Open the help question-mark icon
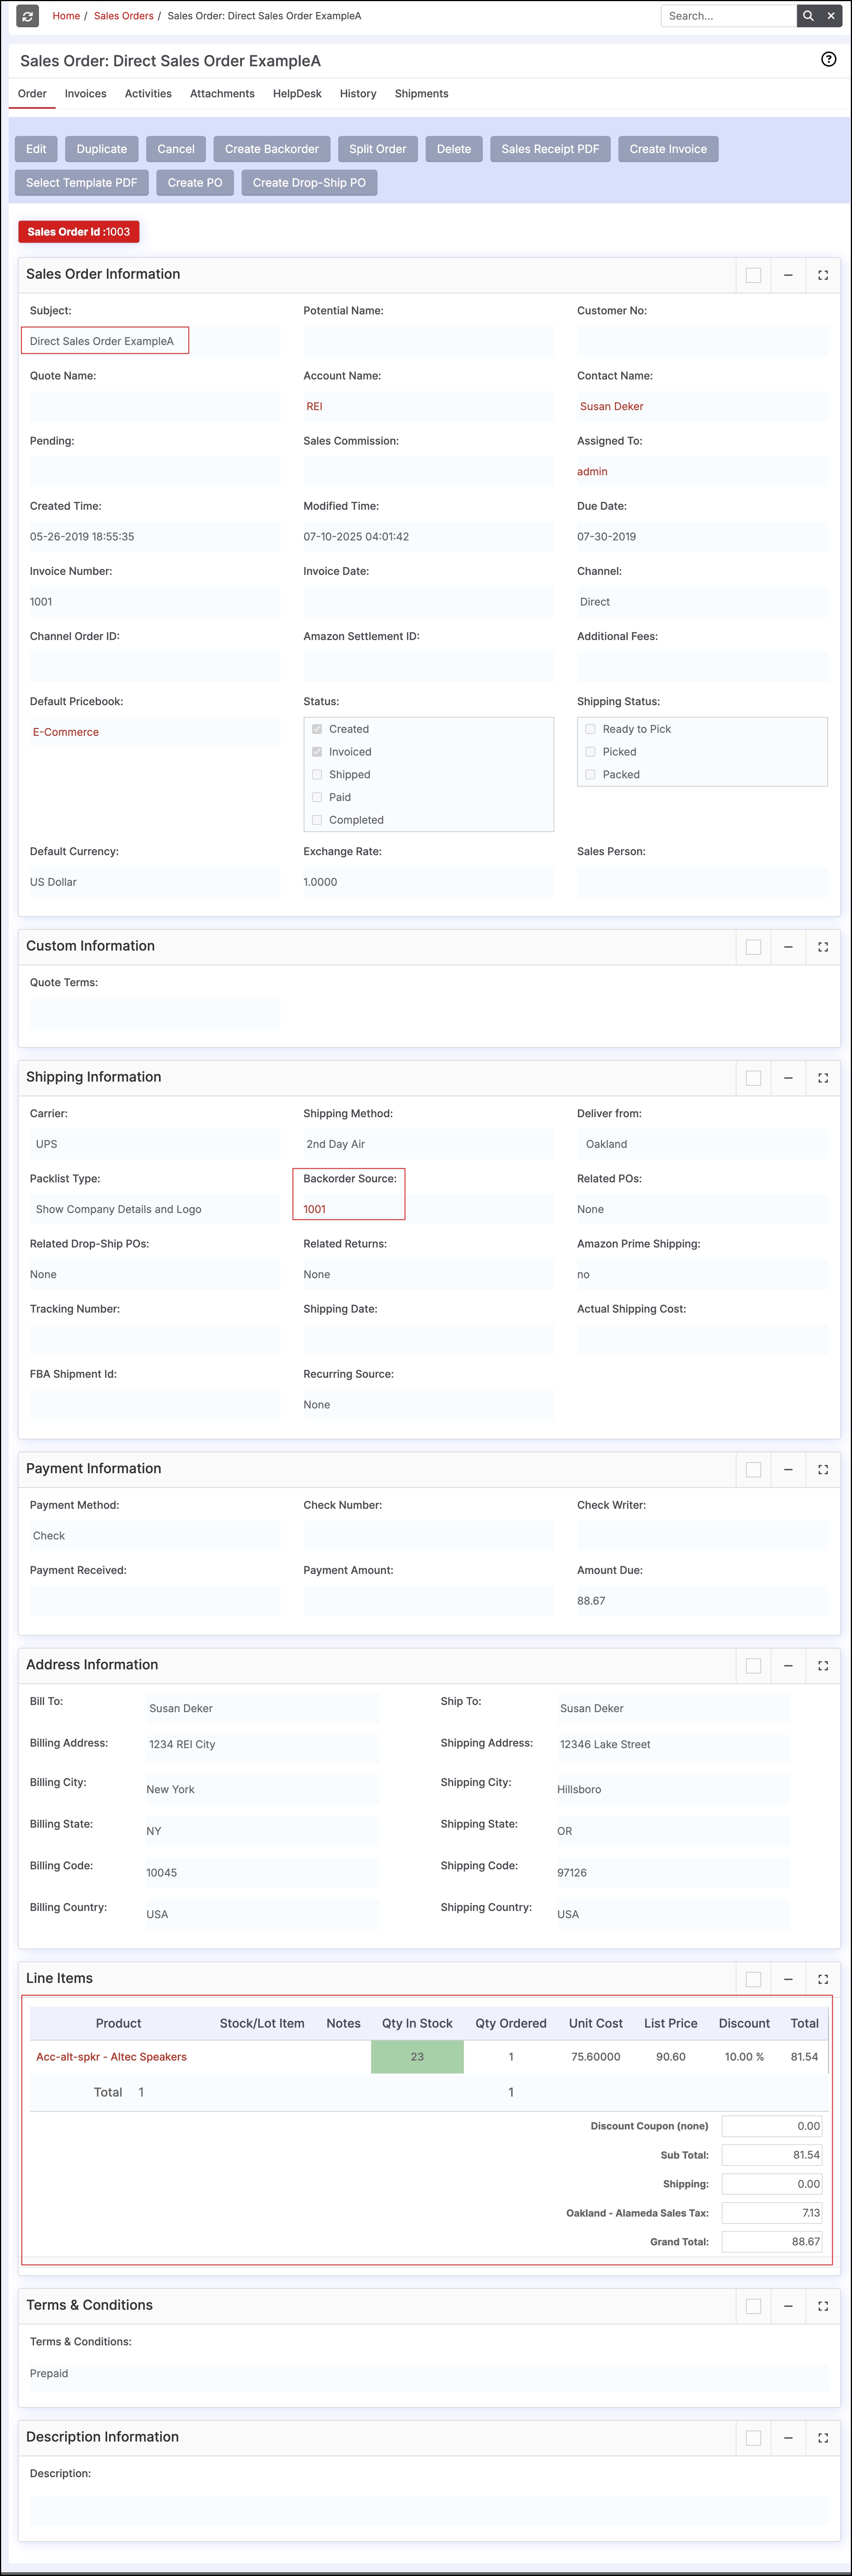 (x=828, y=59)
